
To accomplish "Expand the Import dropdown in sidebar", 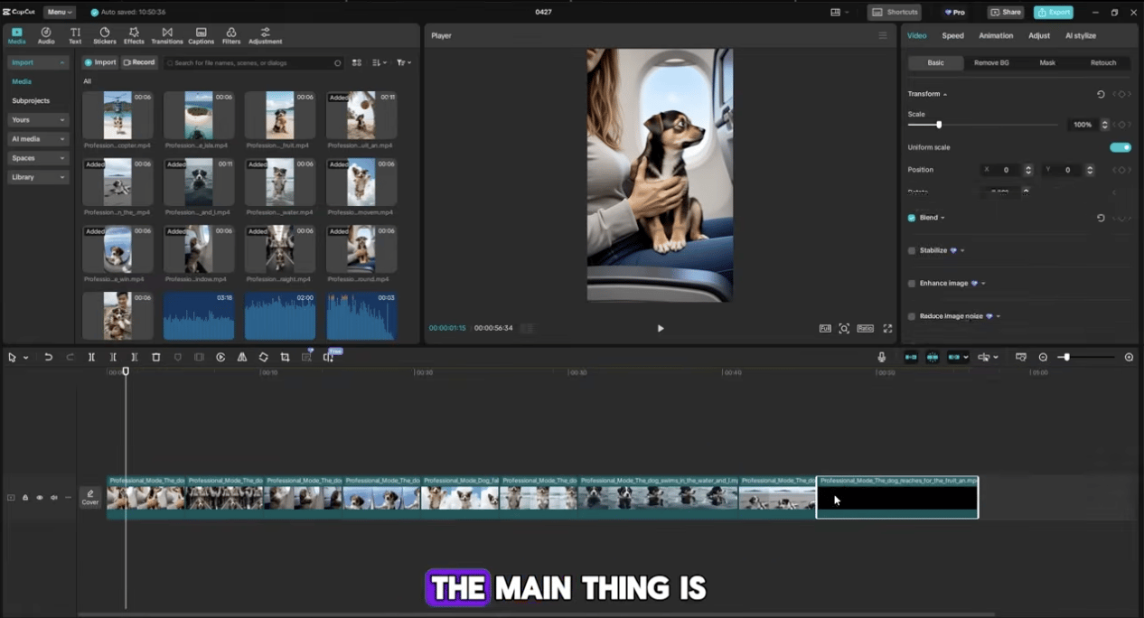I will tap(38, 62).
